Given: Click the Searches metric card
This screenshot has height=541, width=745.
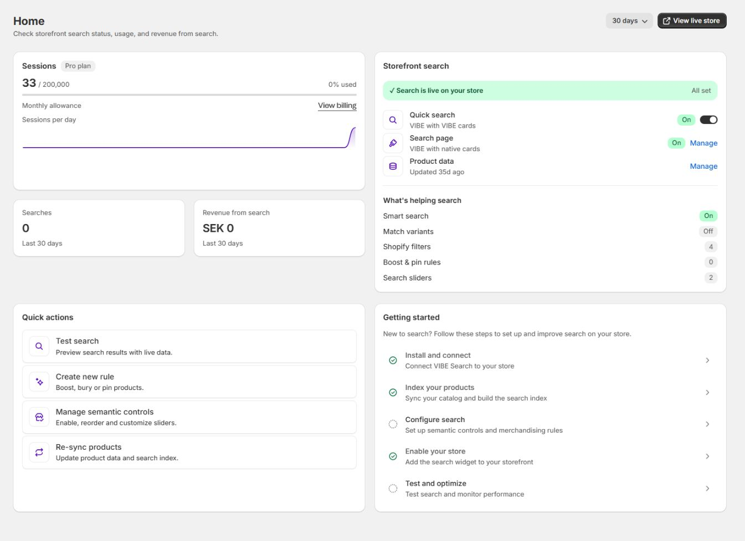Looking at the screenshot, I should (x=99, y=228).
